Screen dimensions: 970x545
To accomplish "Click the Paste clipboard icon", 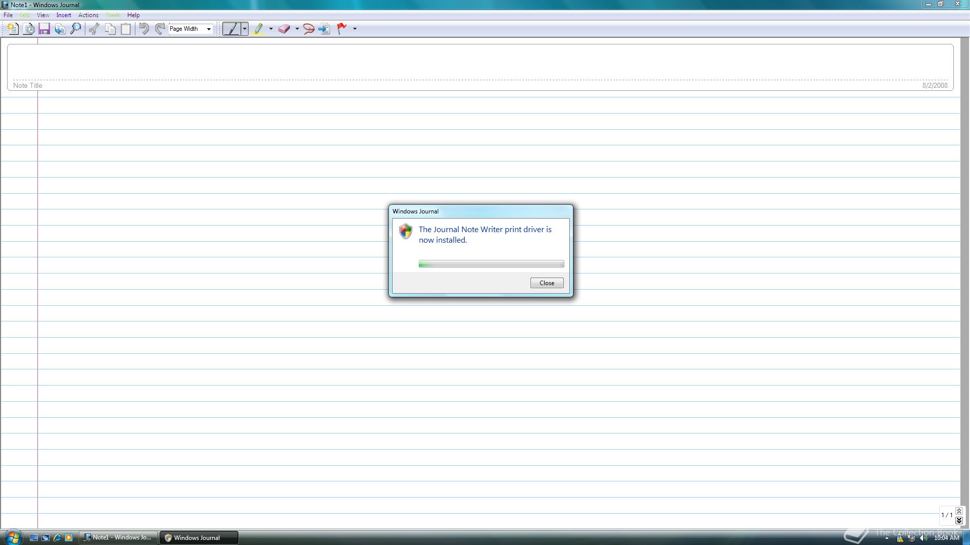I will point(126,29).
